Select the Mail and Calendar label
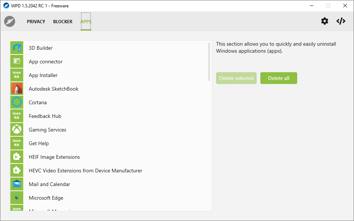The height and width of the screenshot is (221, 354). (x=49, y=184)
